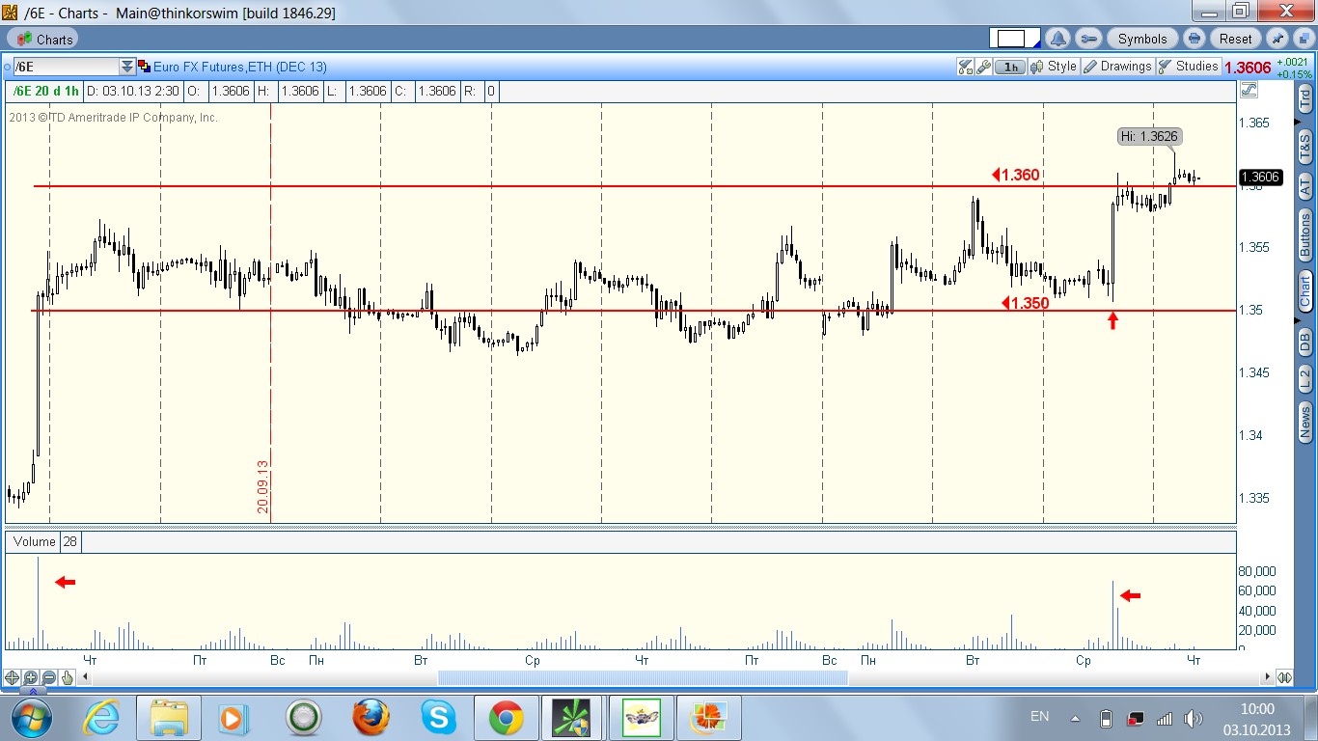The image size is (1318, 741).
Task: Click the scroll right arrow on the time axis
Action: coord(1266,677)
